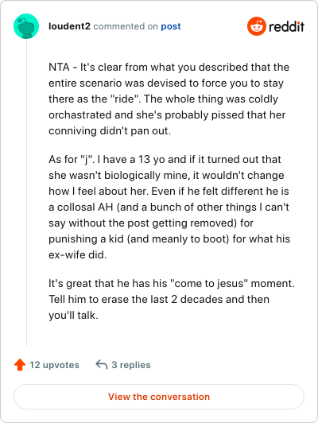Click the final line "you'll talk."
This screenshot has width=318, height=423.
[73, 316]
